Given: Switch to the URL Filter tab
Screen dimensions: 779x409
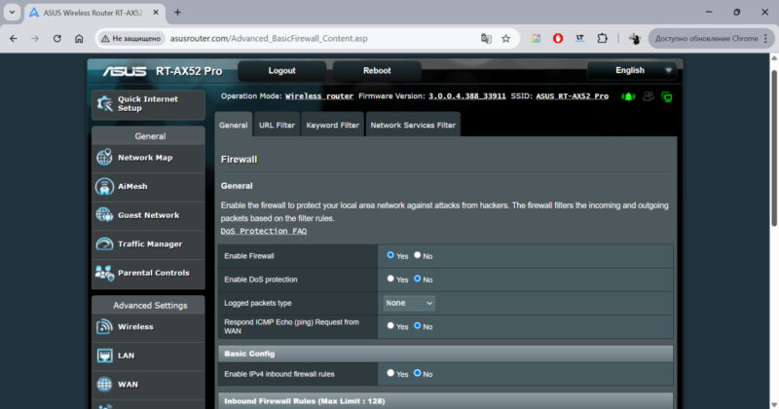Looking at the screenshot, I should pos(277,125).
